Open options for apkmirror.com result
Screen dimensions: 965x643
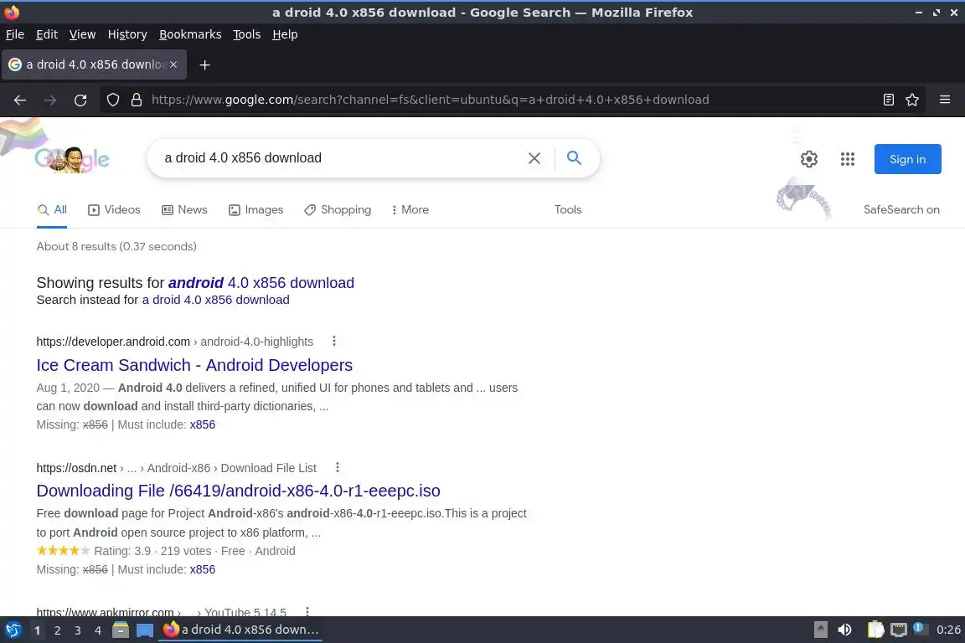pos(307,612)
